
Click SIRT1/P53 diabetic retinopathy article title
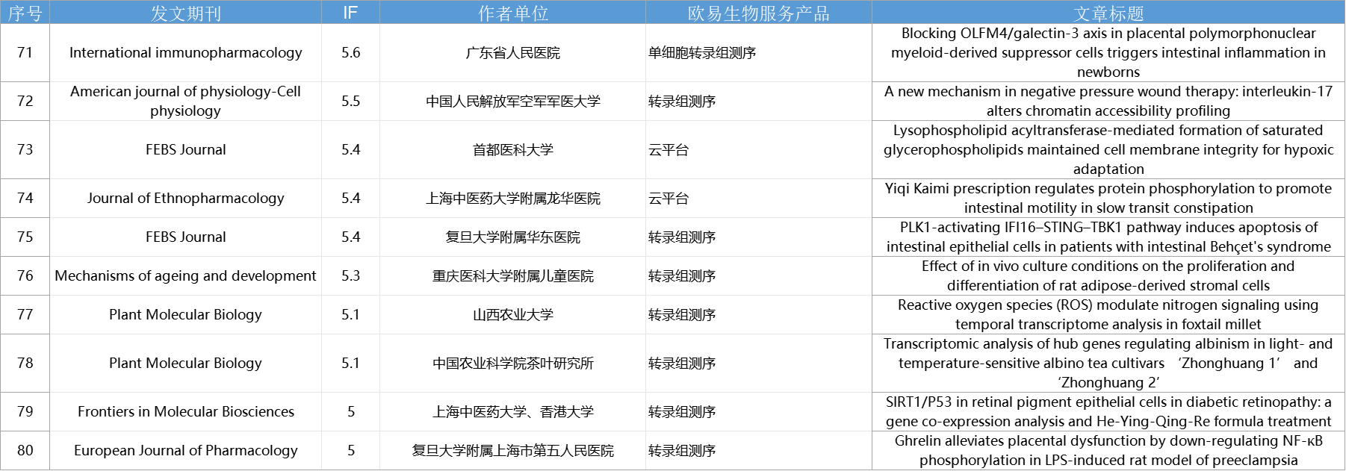pyautogui.click(x=1108, y=412)
